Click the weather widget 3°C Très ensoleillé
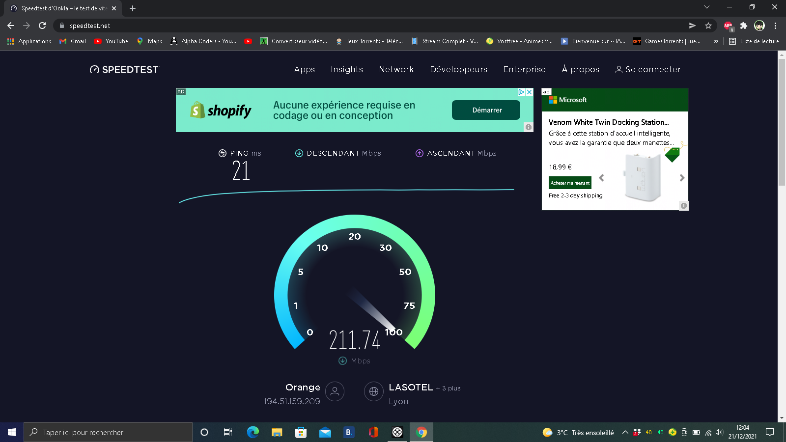Image resolution: width=786 pixels, height=442 pixels. 578,432
